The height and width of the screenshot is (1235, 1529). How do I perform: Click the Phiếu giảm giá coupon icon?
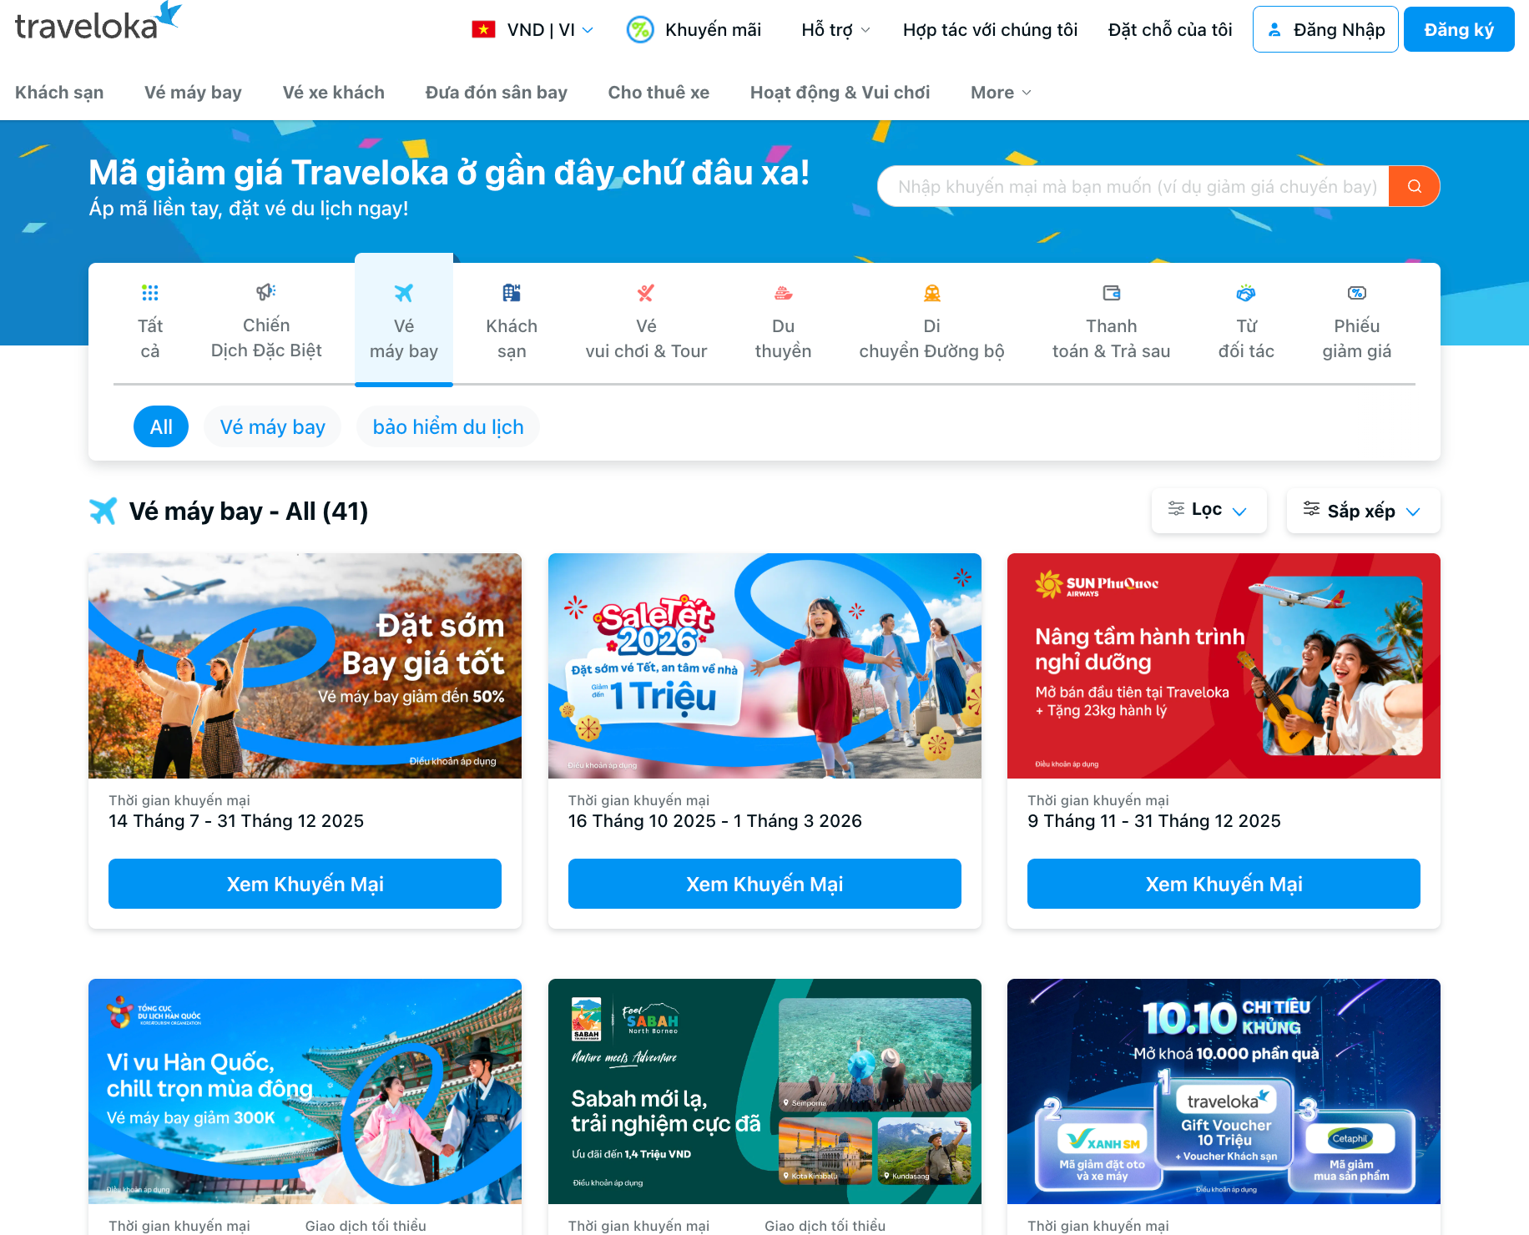pyautogui.click(x=1357, y=293)
